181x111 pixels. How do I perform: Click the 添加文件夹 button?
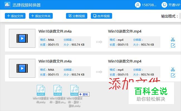click(x=41, y=16)
